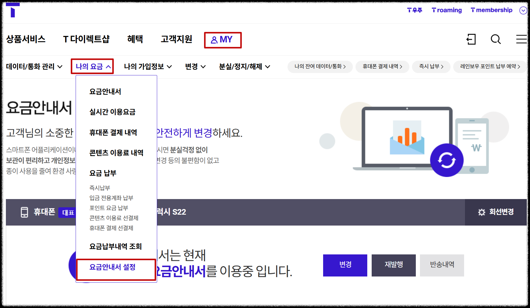Click 나의 잔여 데이터/통화 shortcut
Screen dimensions: 530x308
320,67
